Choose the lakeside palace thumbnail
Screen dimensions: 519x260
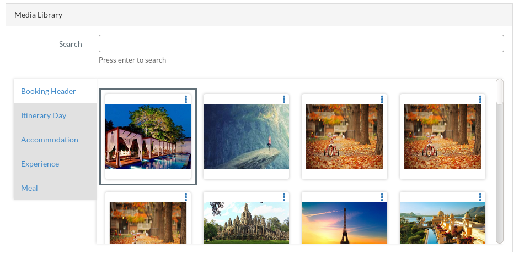[442, 223]
